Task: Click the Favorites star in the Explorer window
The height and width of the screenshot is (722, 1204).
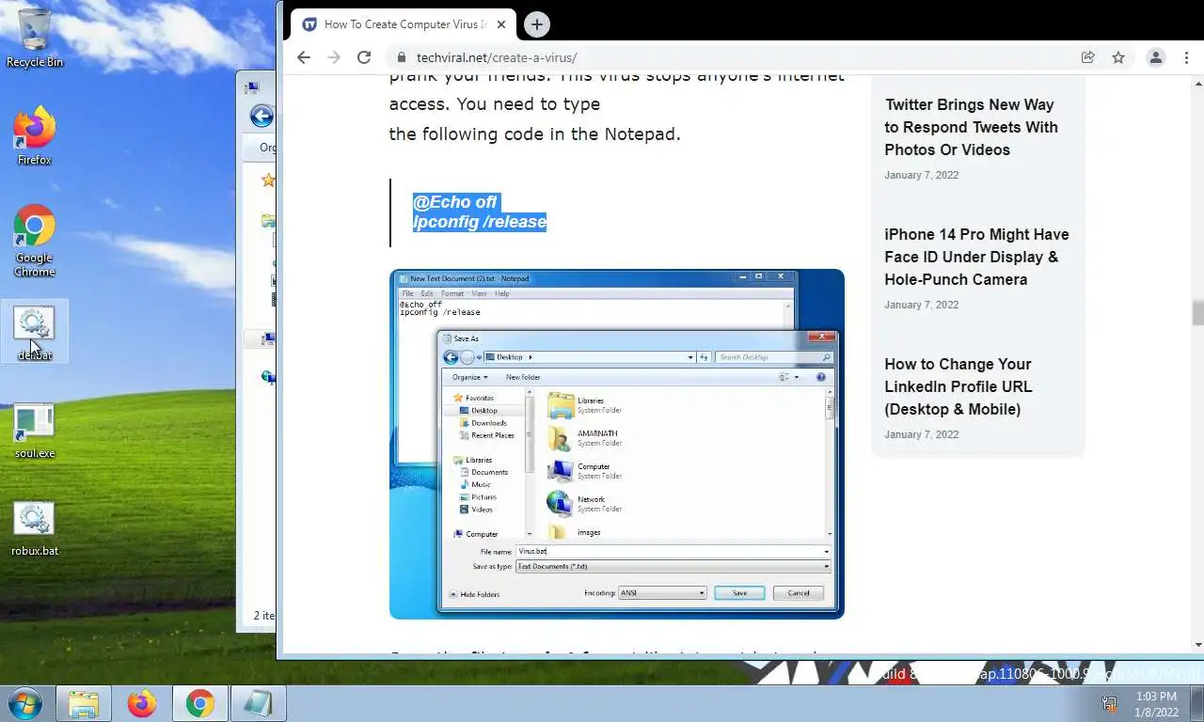Action: point(269,180)
